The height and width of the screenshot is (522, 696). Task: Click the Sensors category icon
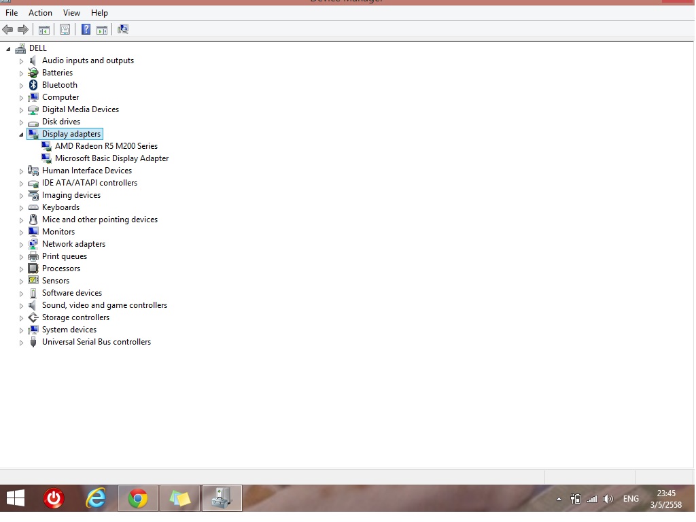(x=33, y=281)
